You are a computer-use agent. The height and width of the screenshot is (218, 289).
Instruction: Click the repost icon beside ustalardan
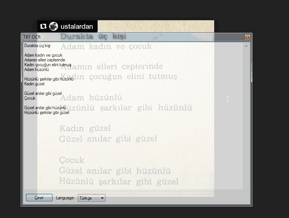43,26
